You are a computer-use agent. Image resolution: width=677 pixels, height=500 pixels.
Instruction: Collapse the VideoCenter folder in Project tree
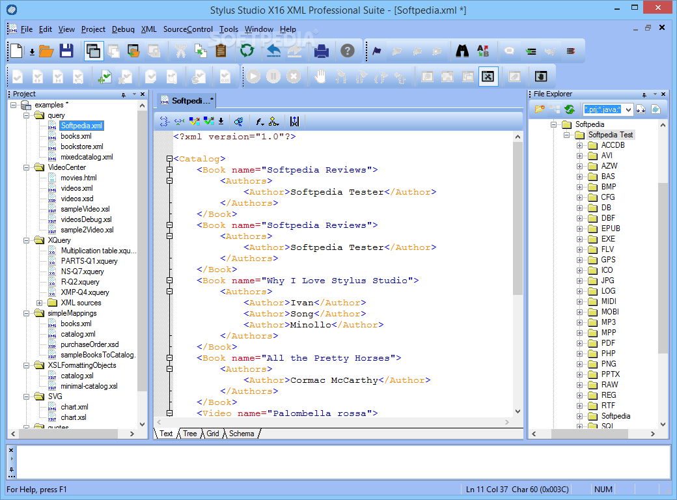click(26, 167)
